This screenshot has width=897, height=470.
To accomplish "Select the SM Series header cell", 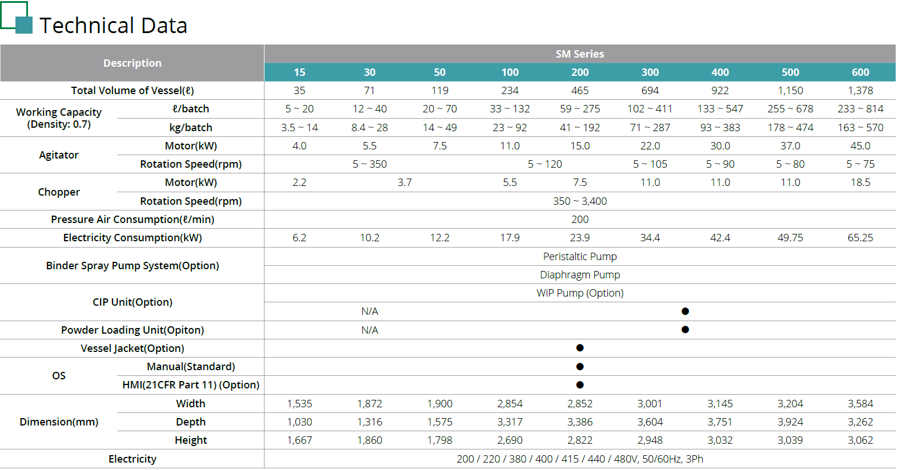I will coord(579,54).
